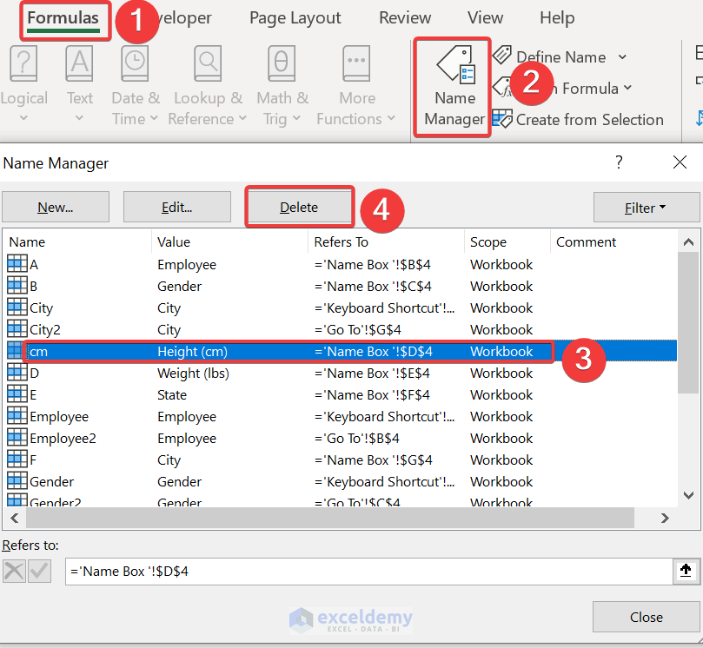Click the vertical scrollbar up arrow
Image resolution: width=703 pixels, height=648 pixels.
pos(688,242)
